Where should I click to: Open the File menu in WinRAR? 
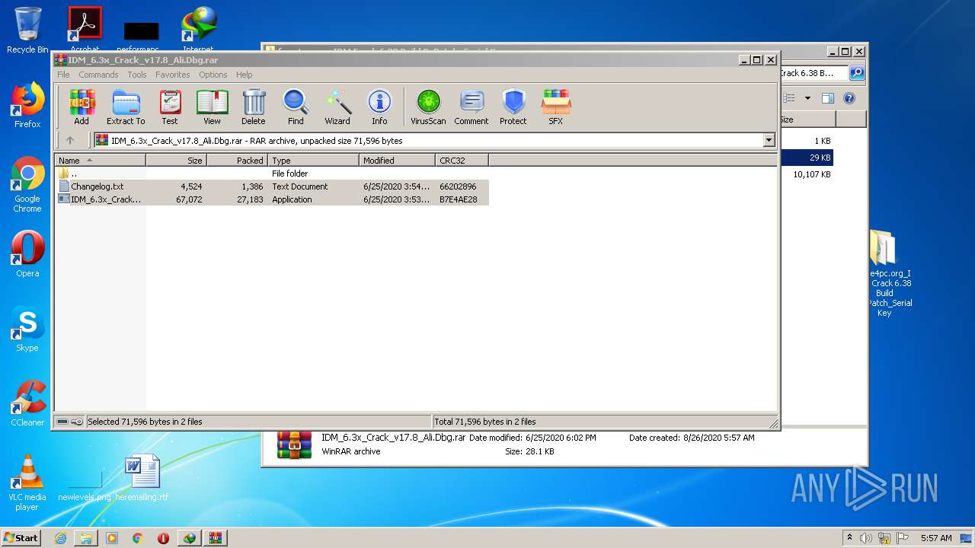pos(63,75)
